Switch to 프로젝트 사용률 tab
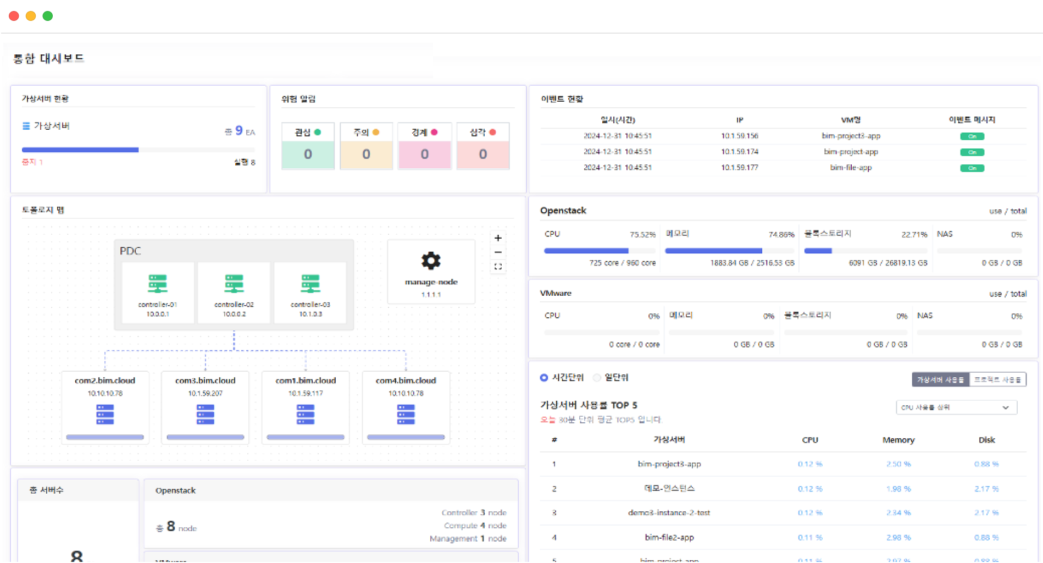This screenshot has height=563, width=1043. [998, 379]
